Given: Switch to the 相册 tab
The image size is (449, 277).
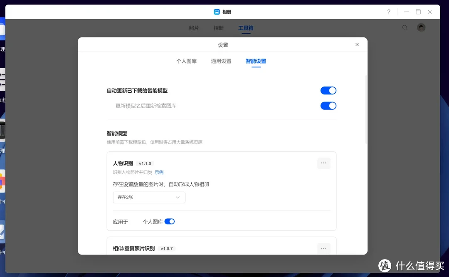Looking at the screenshot, I should [219, 28].
